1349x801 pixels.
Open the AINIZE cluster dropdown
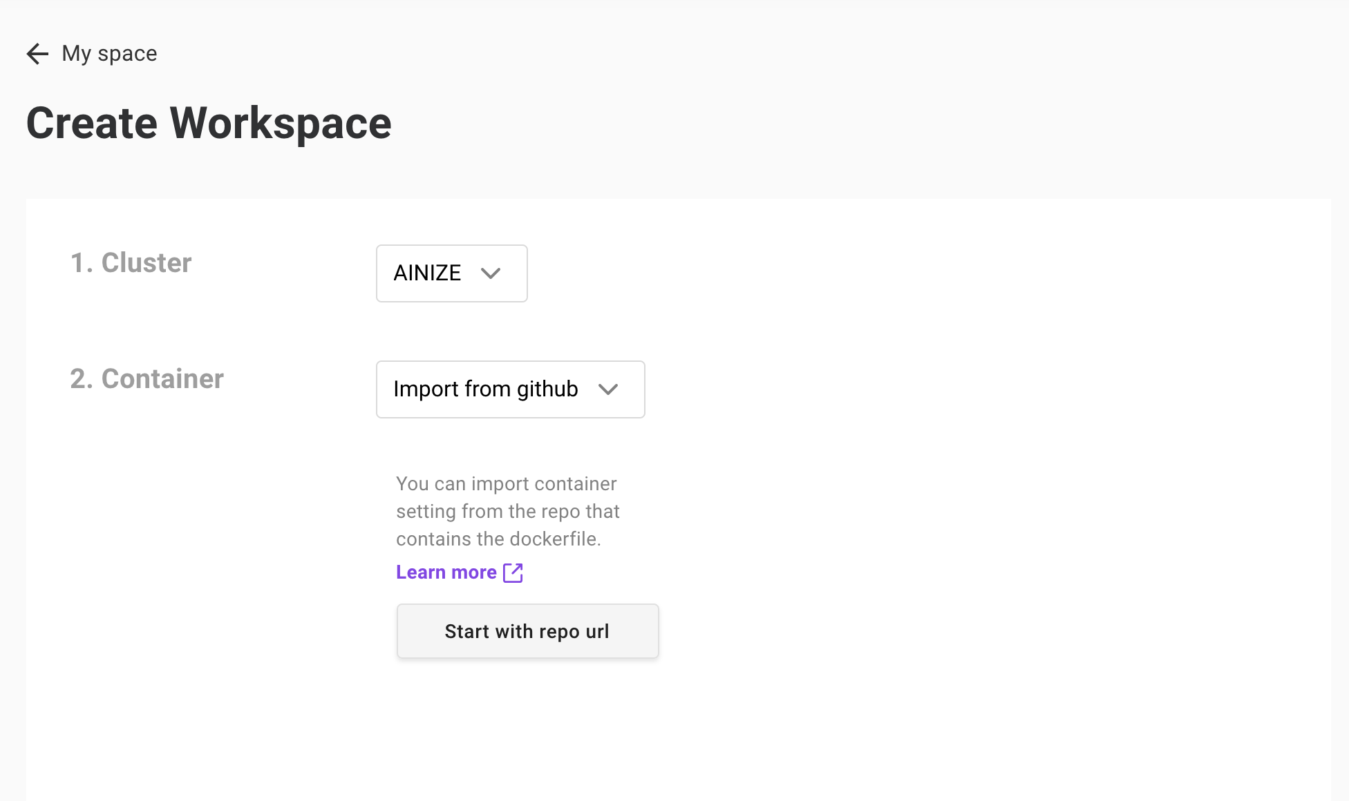(451, 273)
